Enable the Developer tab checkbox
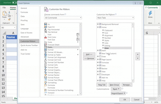This screenshot has height=104, width=161. point(100,74)
